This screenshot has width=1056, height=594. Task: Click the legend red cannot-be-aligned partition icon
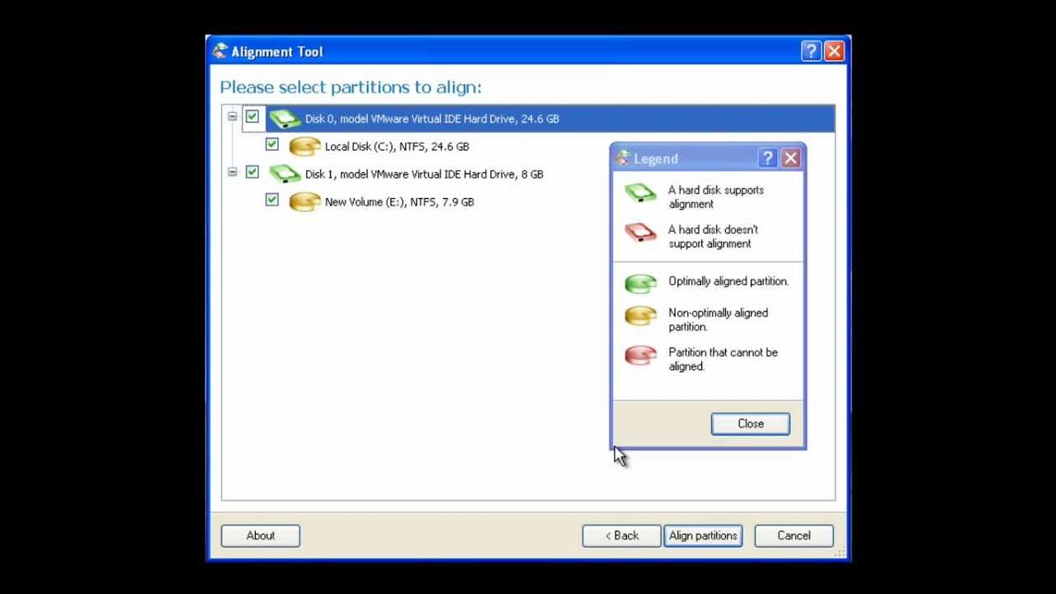tap(640, 356)
